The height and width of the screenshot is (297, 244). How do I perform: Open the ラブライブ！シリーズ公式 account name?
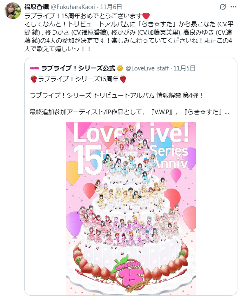point(78,68)
